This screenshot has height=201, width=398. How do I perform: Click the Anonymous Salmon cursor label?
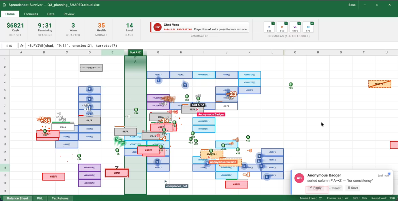click(x=223, y=162)
